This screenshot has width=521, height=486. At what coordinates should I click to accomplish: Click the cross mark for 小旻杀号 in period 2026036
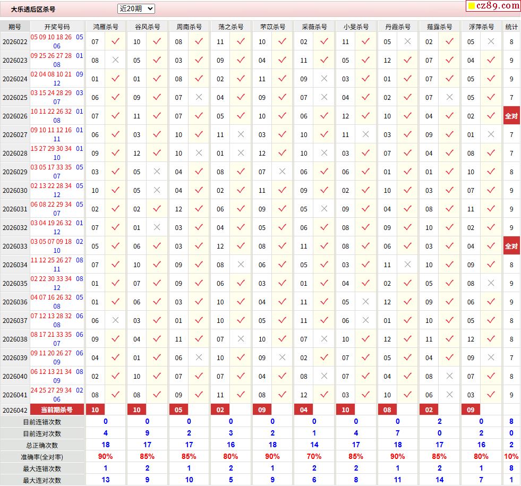click(365, 302)
